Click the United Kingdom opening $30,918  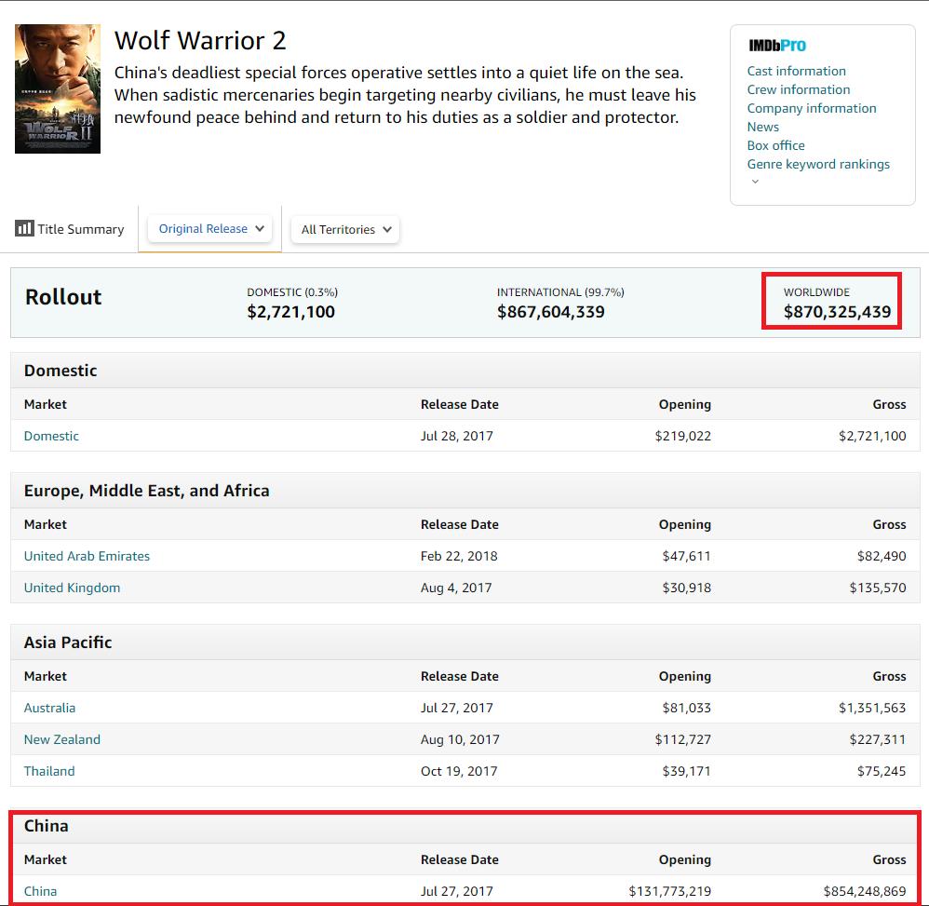point(687,588)
